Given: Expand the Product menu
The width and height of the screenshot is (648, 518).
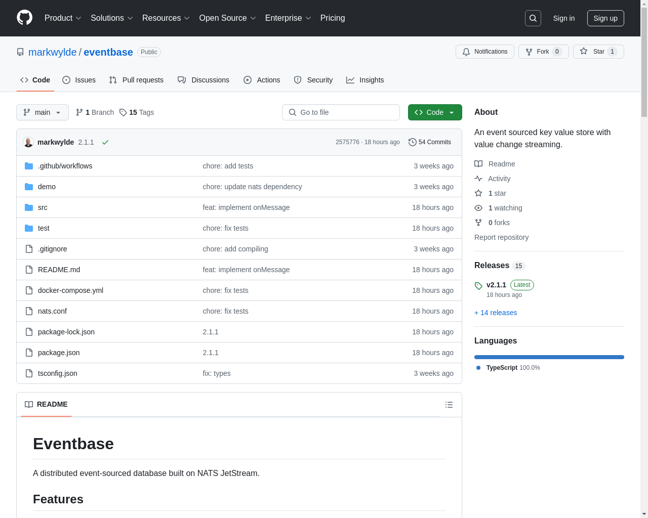Looking at the screenshot, I should 63,18.
